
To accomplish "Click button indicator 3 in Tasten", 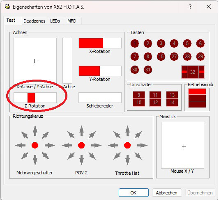I will tap(161, 43).
